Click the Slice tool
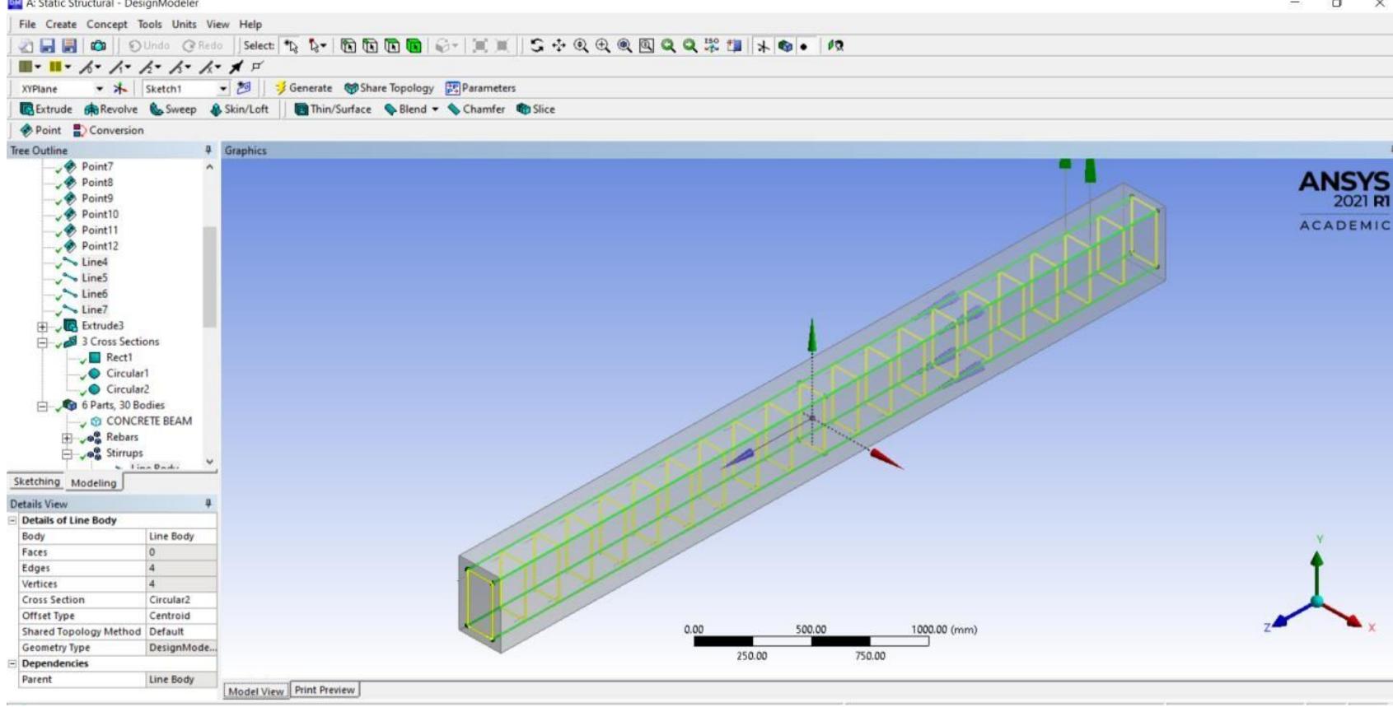The height and width of the screenshot is (707, 1393). tap(535, 109)
